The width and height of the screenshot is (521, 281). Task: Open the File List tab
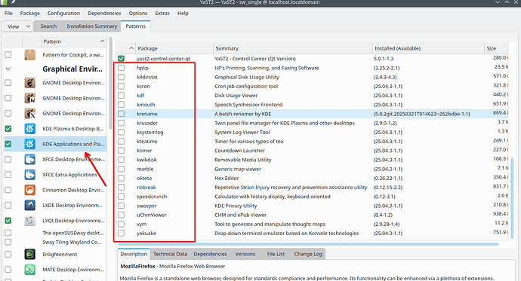click(276, 254)
